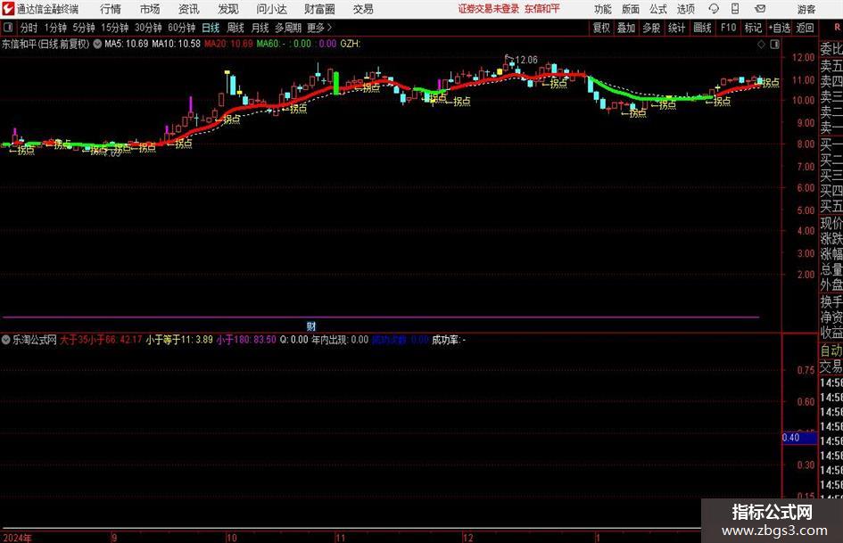The width and height of the screenshot is (843, 543).
Task: Open the 市场 menu
Action: [x=150, y=9]
